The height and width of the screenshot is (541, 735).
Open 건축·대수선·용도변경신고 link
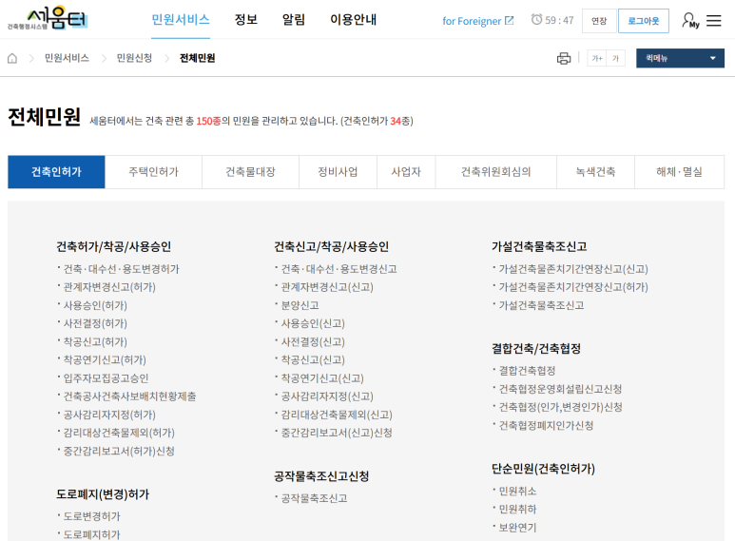(x=338, y=269)
